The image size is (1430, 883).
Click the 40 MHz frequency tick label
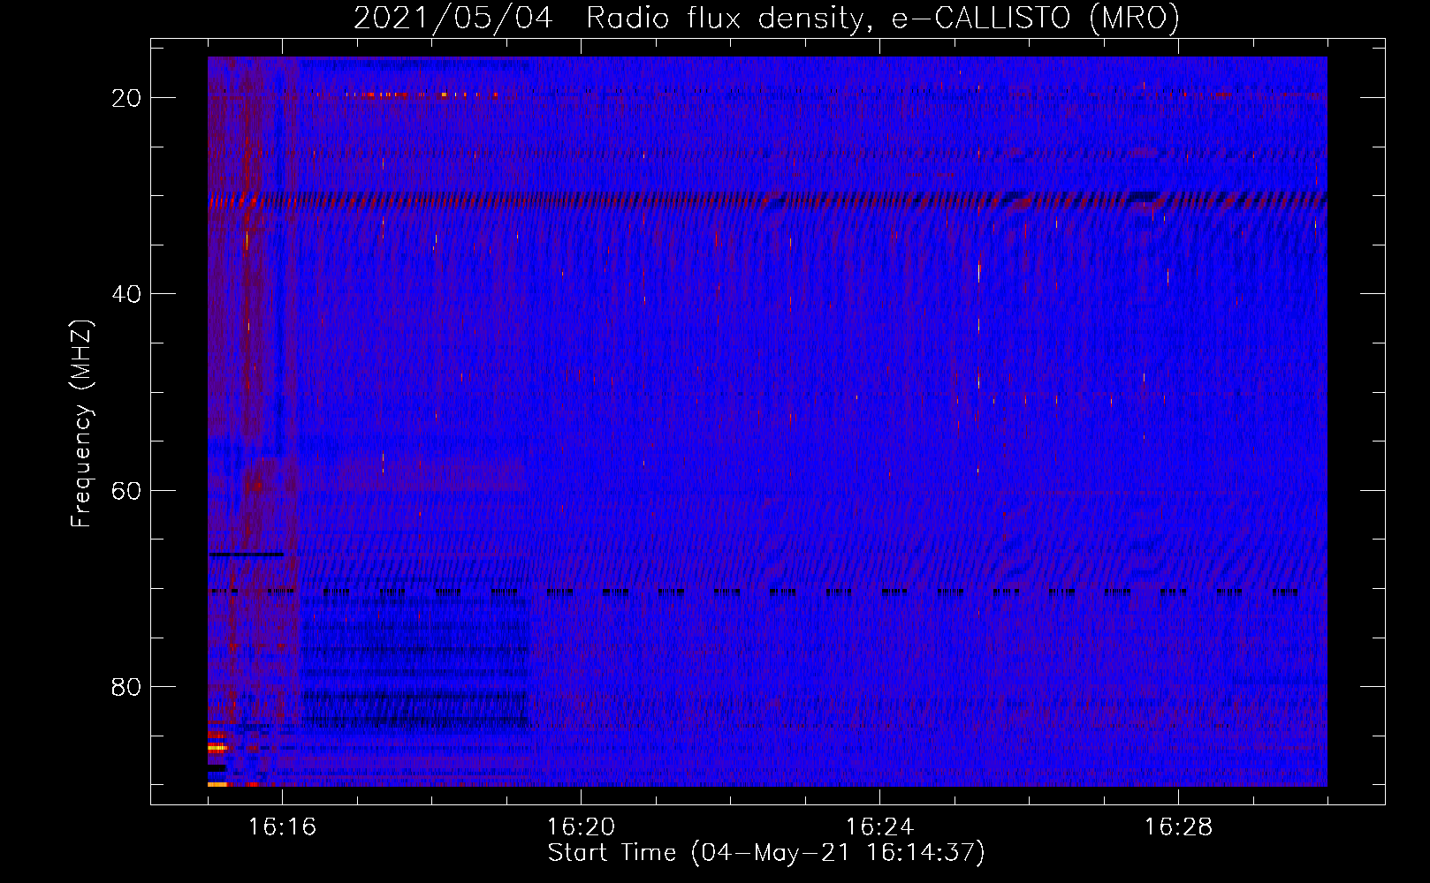pyautogui.click(x=126, y=294)
